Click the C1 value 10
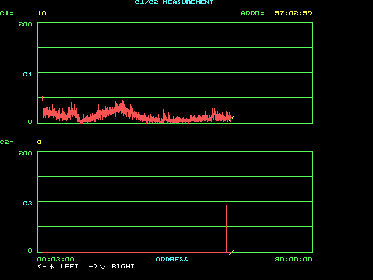This screenshot has width=373, height=280. (x=42, y=13)
